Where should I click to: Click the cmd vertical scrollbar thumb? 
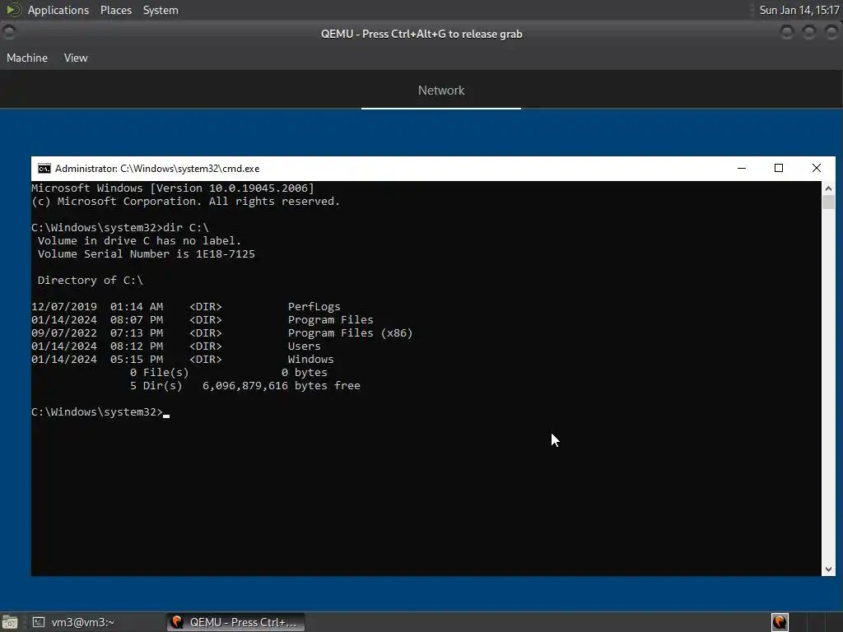pyautogui.click(x=828, y=202)
